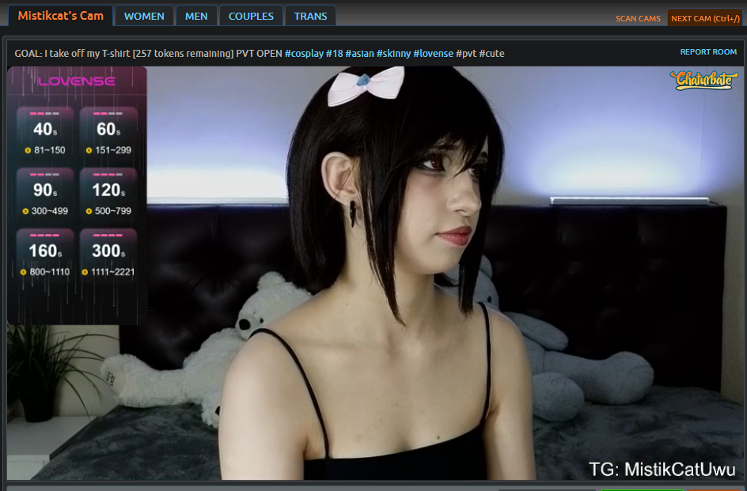Open the #18 hashtag link

coord(335,53)
